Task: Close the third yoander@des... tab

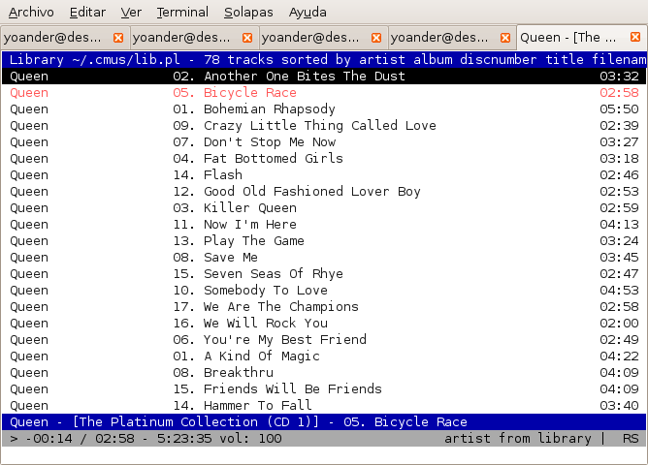Action: coord(376,38)
